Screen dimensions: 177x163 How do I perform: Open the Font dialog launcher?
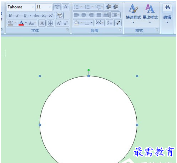[68, 30]
